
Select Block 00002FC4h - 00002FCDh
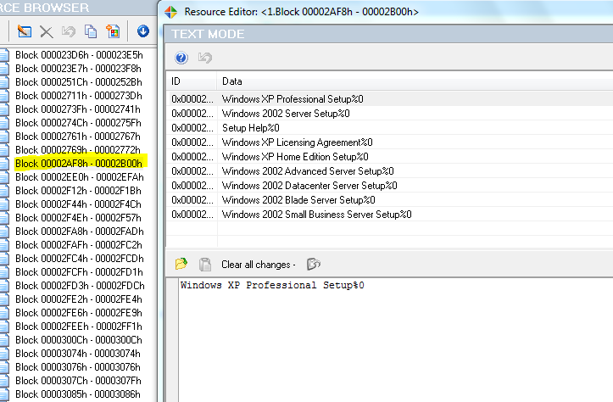[80, 259]
